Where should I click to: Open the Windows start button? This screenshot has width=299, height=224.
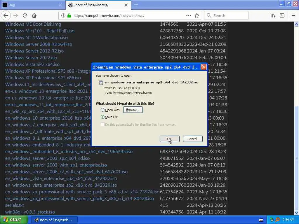tap(14, 220)
